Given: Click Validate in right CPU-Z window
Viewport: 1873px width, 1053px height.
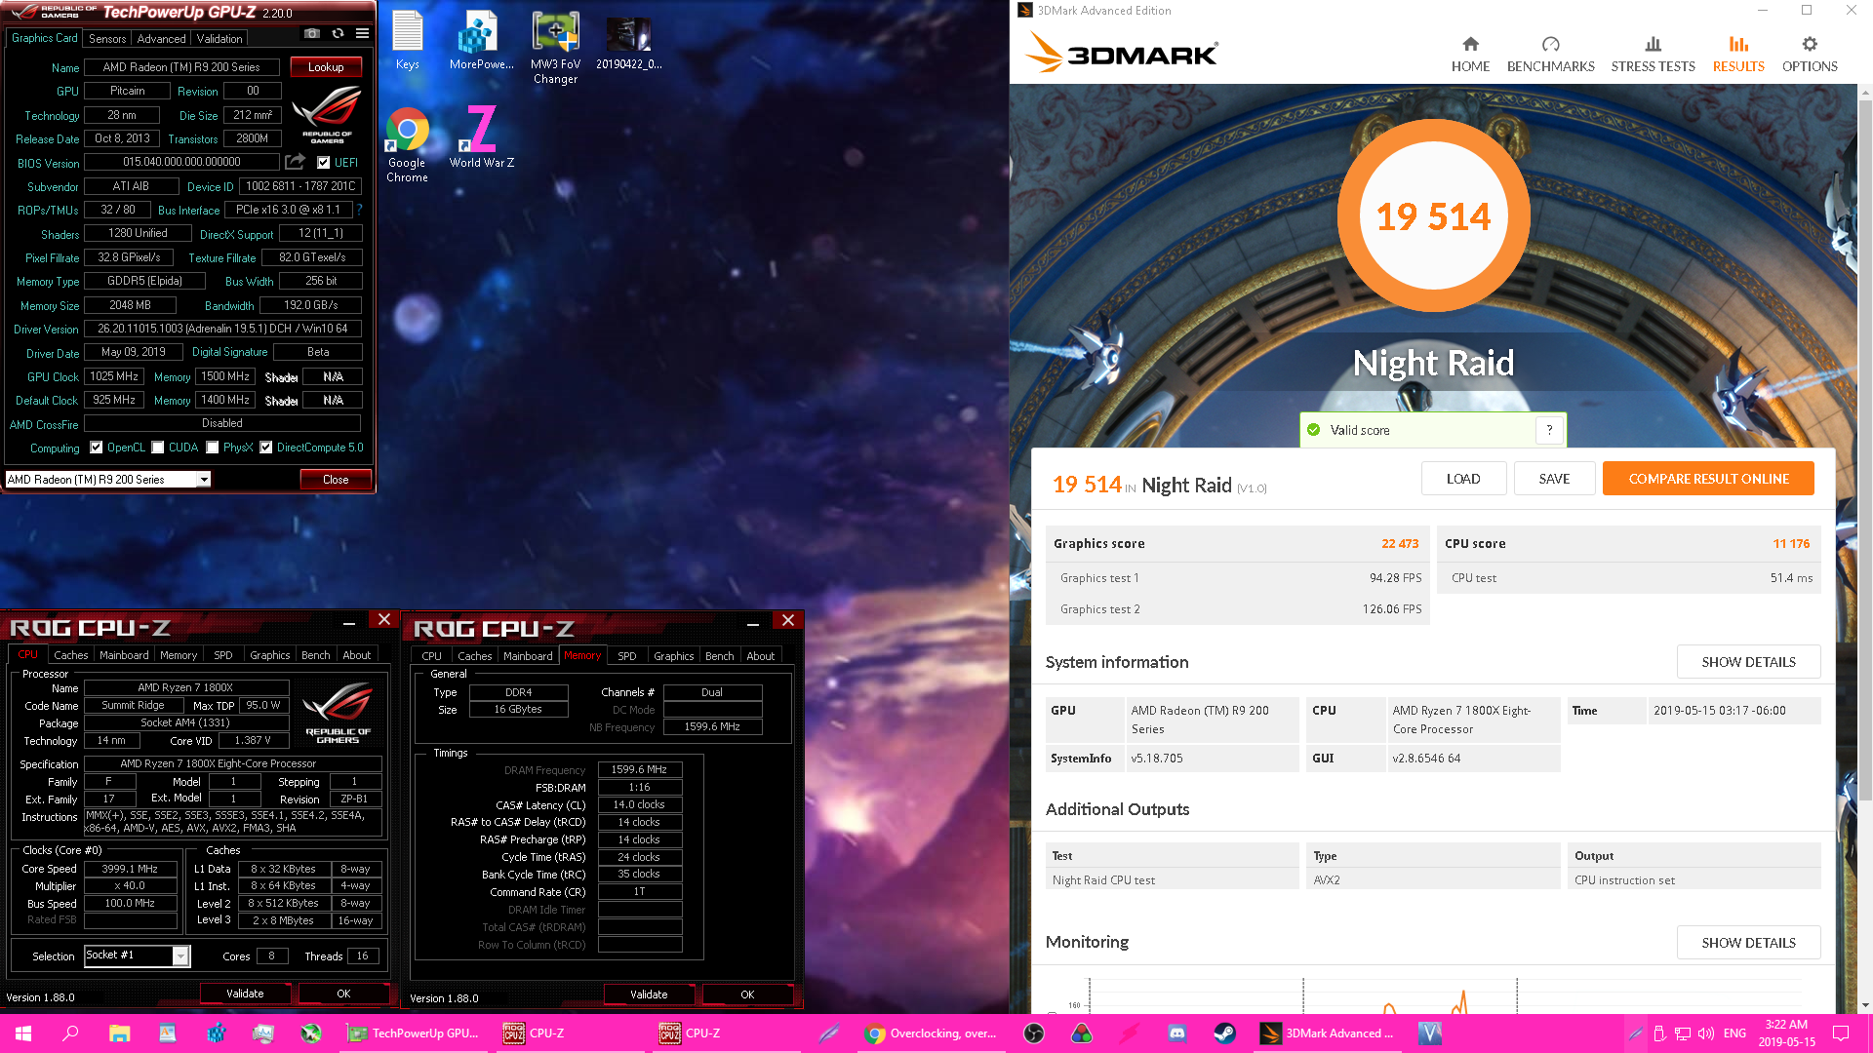Looking at the screenshot, I should pos(649,994).
